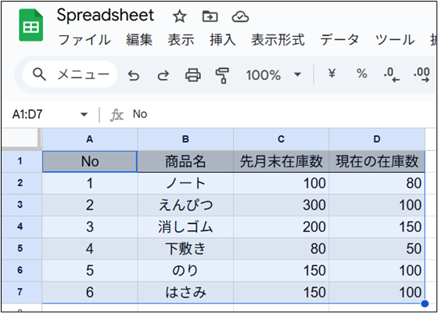The image size is (438, 313).
Task: Click the メニュー search field
Action: click(70, 74)
